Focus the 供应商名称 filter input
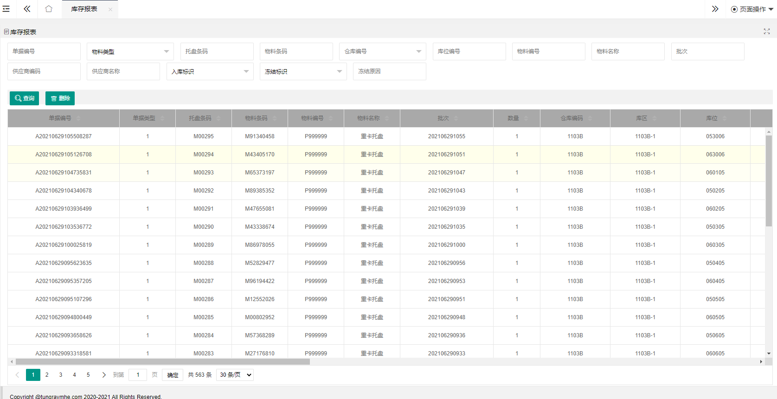Image resolution: width=777 pixels, height=399 pixels. (x=123, y=71)
